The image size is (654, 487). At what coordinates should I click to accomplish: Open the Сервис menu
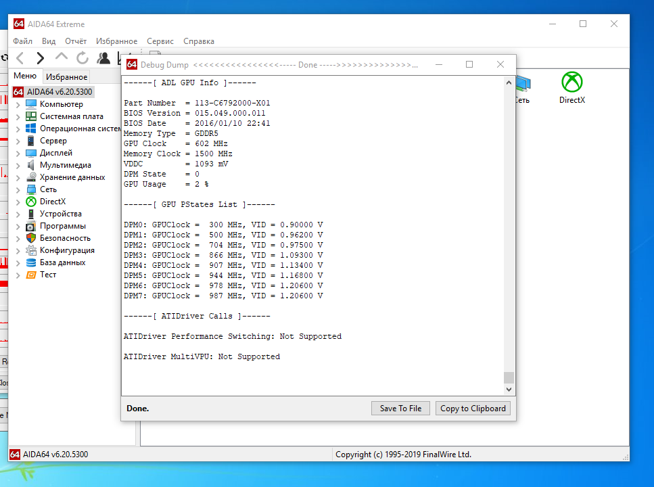(160, 41)
